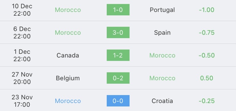Viewport: 236px width, 111px height.
Task: Select the Croatia team name
Action: 162,101
